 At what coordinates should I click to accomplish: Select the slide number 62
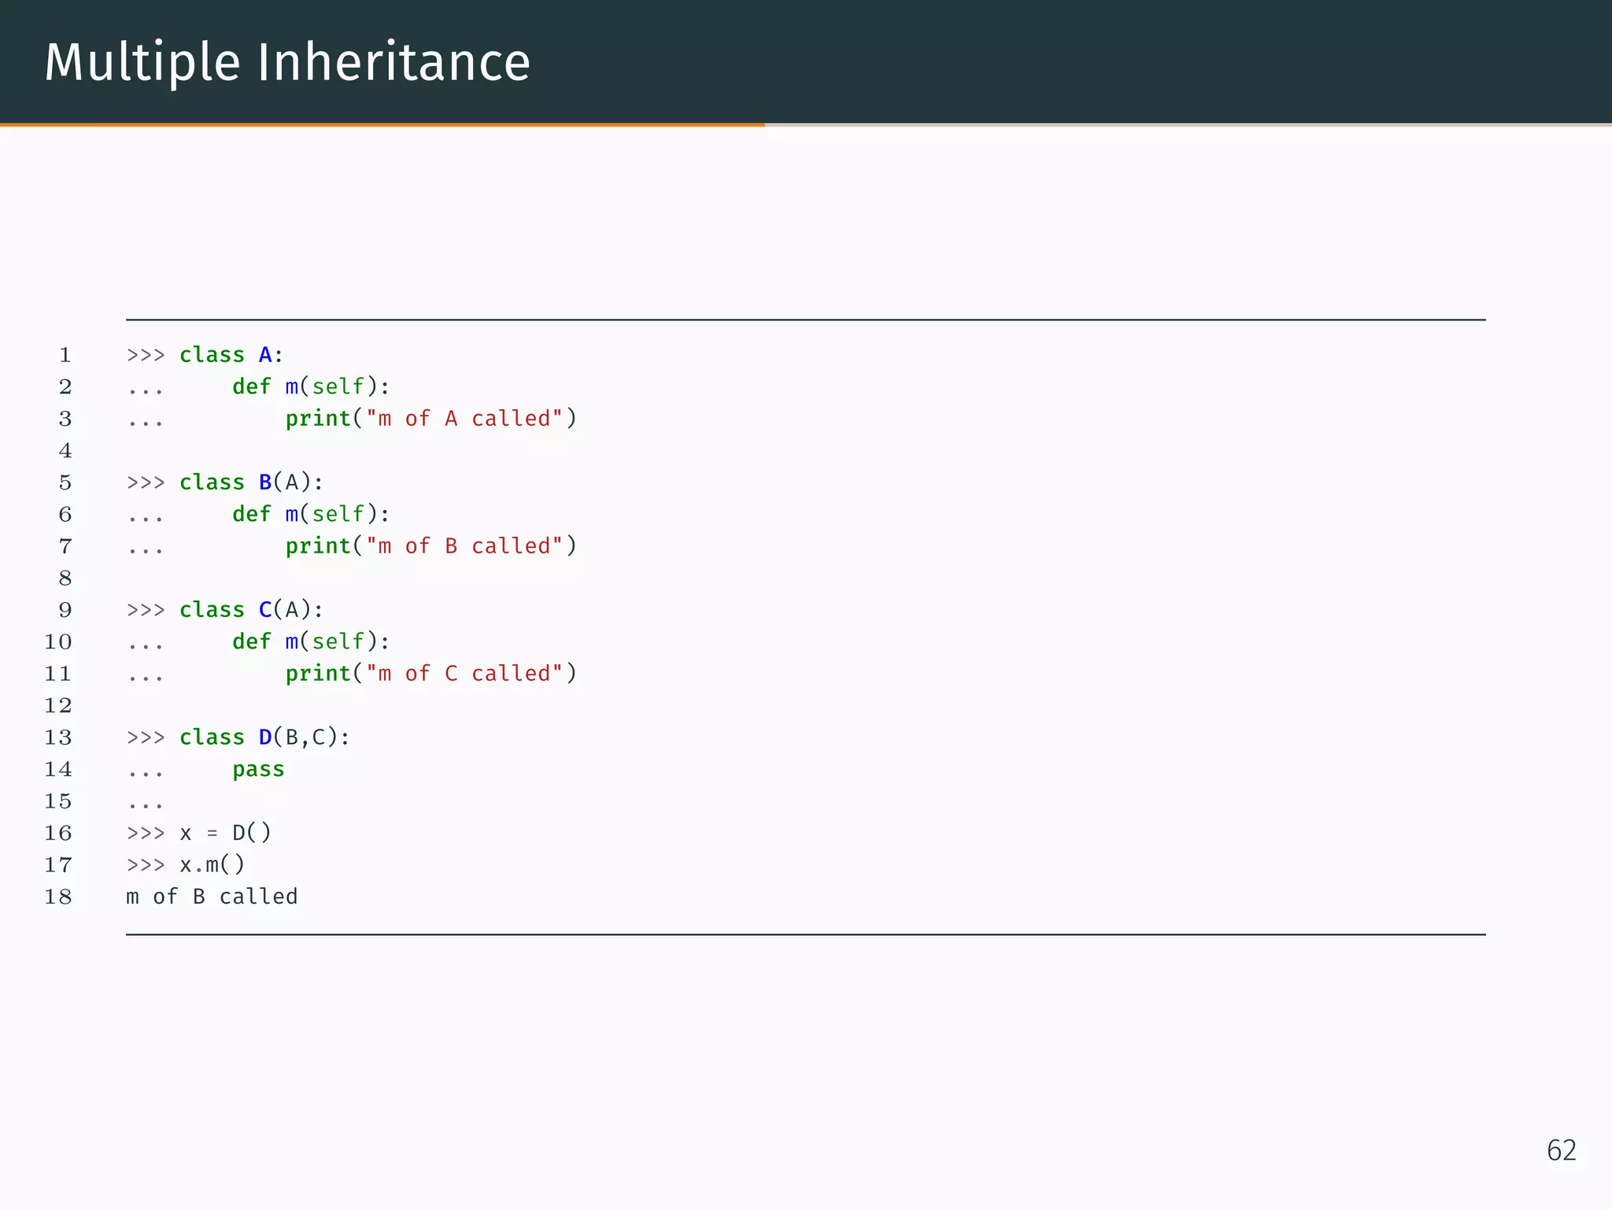[x=1562, y=1150]
